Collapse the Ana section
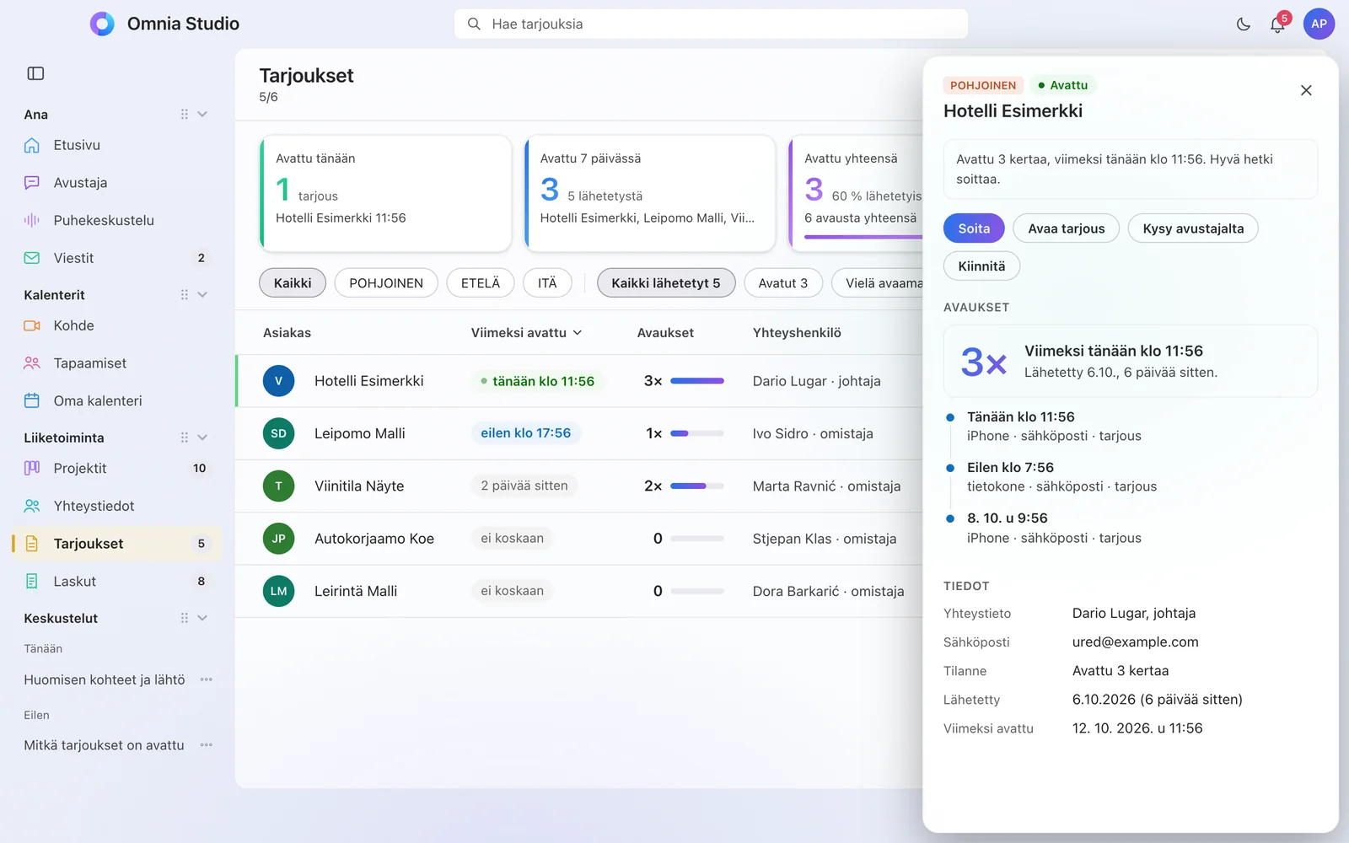Image resolution: width=1349 pixels, height=843 pixels. coord(202,114)
